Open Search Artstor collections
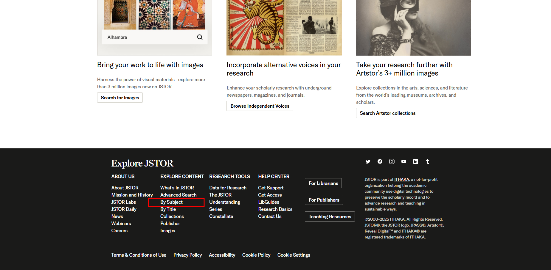Viewport: 551px width, 270px height. coord(387,113)
